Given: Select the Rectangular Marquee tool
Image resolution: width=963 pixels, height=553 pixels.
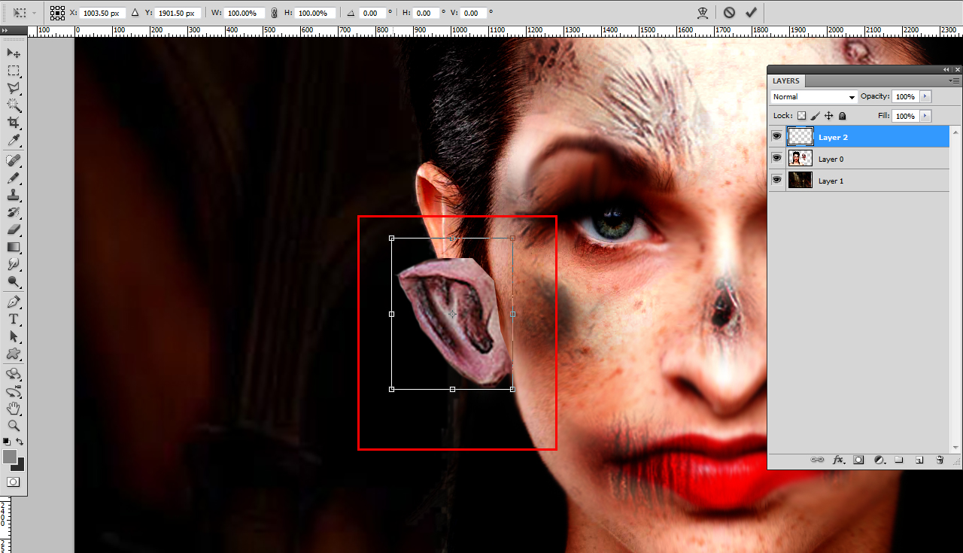Looking at the screenshot, I should click(x=14, y=71).
